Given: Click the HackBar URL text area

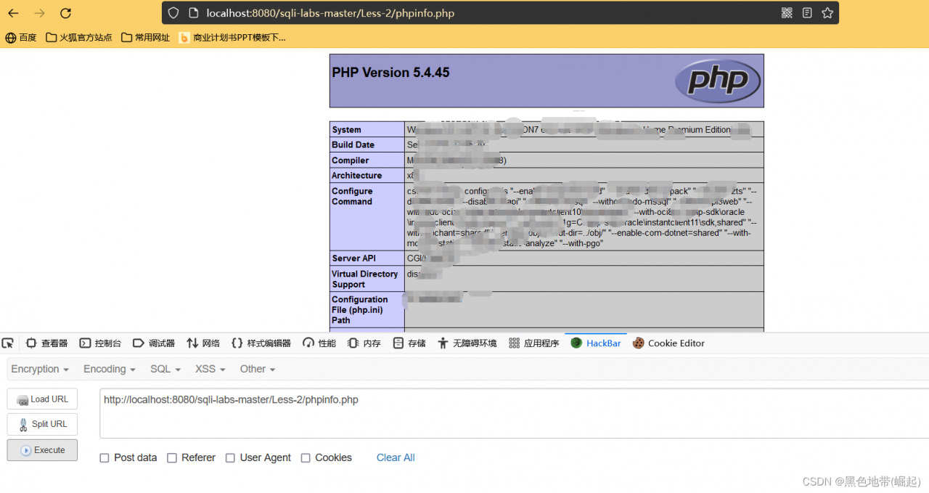Looking at the screenshot, I should [x=514, y=413].
